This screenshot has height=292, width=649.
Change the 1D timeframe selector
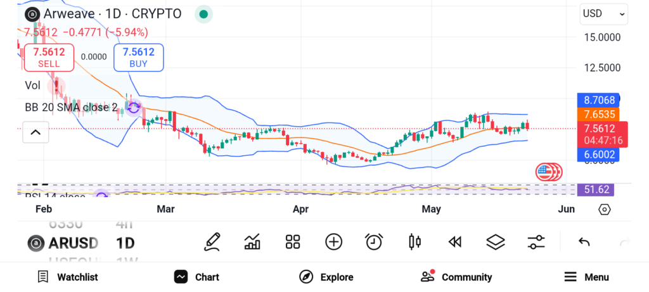[125, 243]
